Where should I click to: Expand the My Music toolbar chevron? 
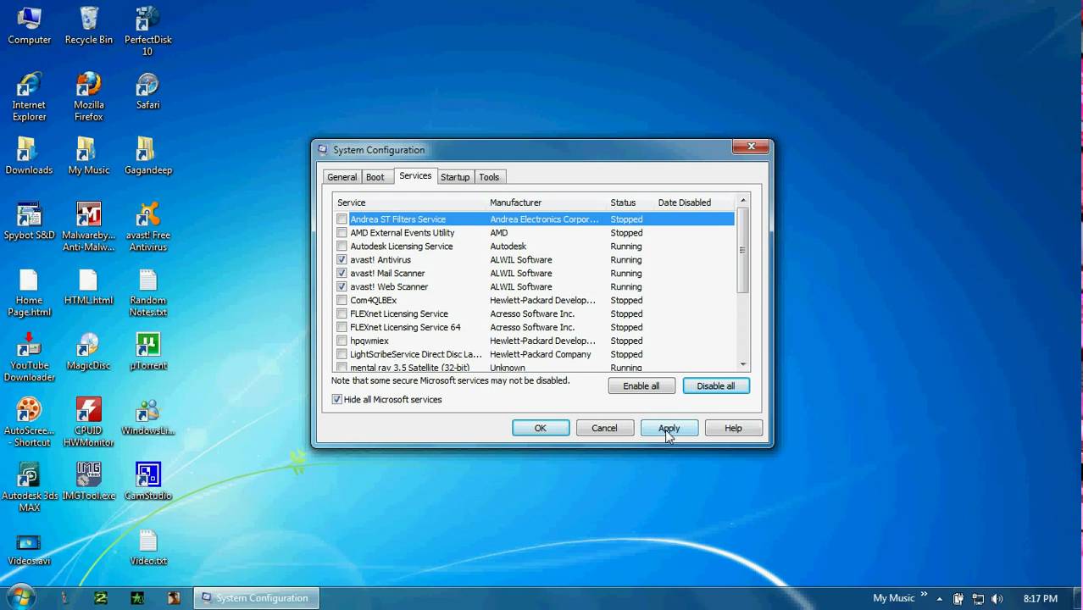(x=924, y=595)
